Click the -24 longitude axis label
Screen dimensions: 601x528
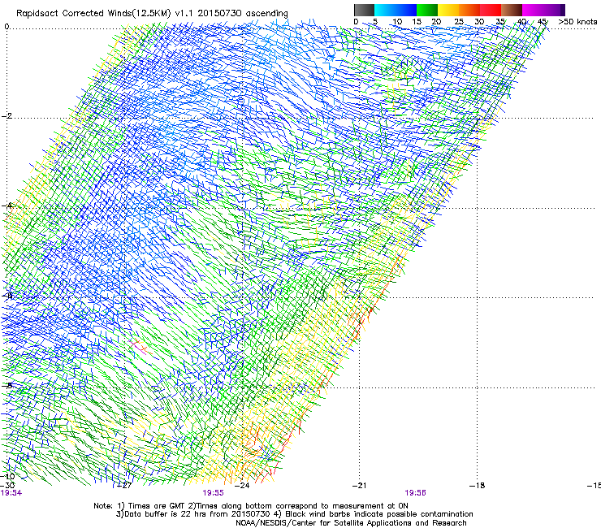click(242, 486)
